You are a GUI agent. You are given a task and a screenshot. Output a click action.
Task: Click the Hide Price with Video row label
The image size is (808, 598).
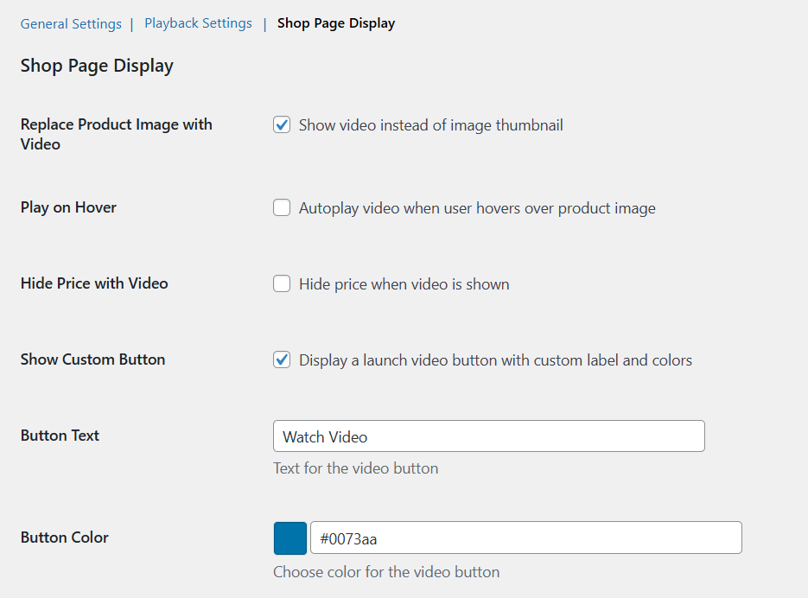coord(94,283)
